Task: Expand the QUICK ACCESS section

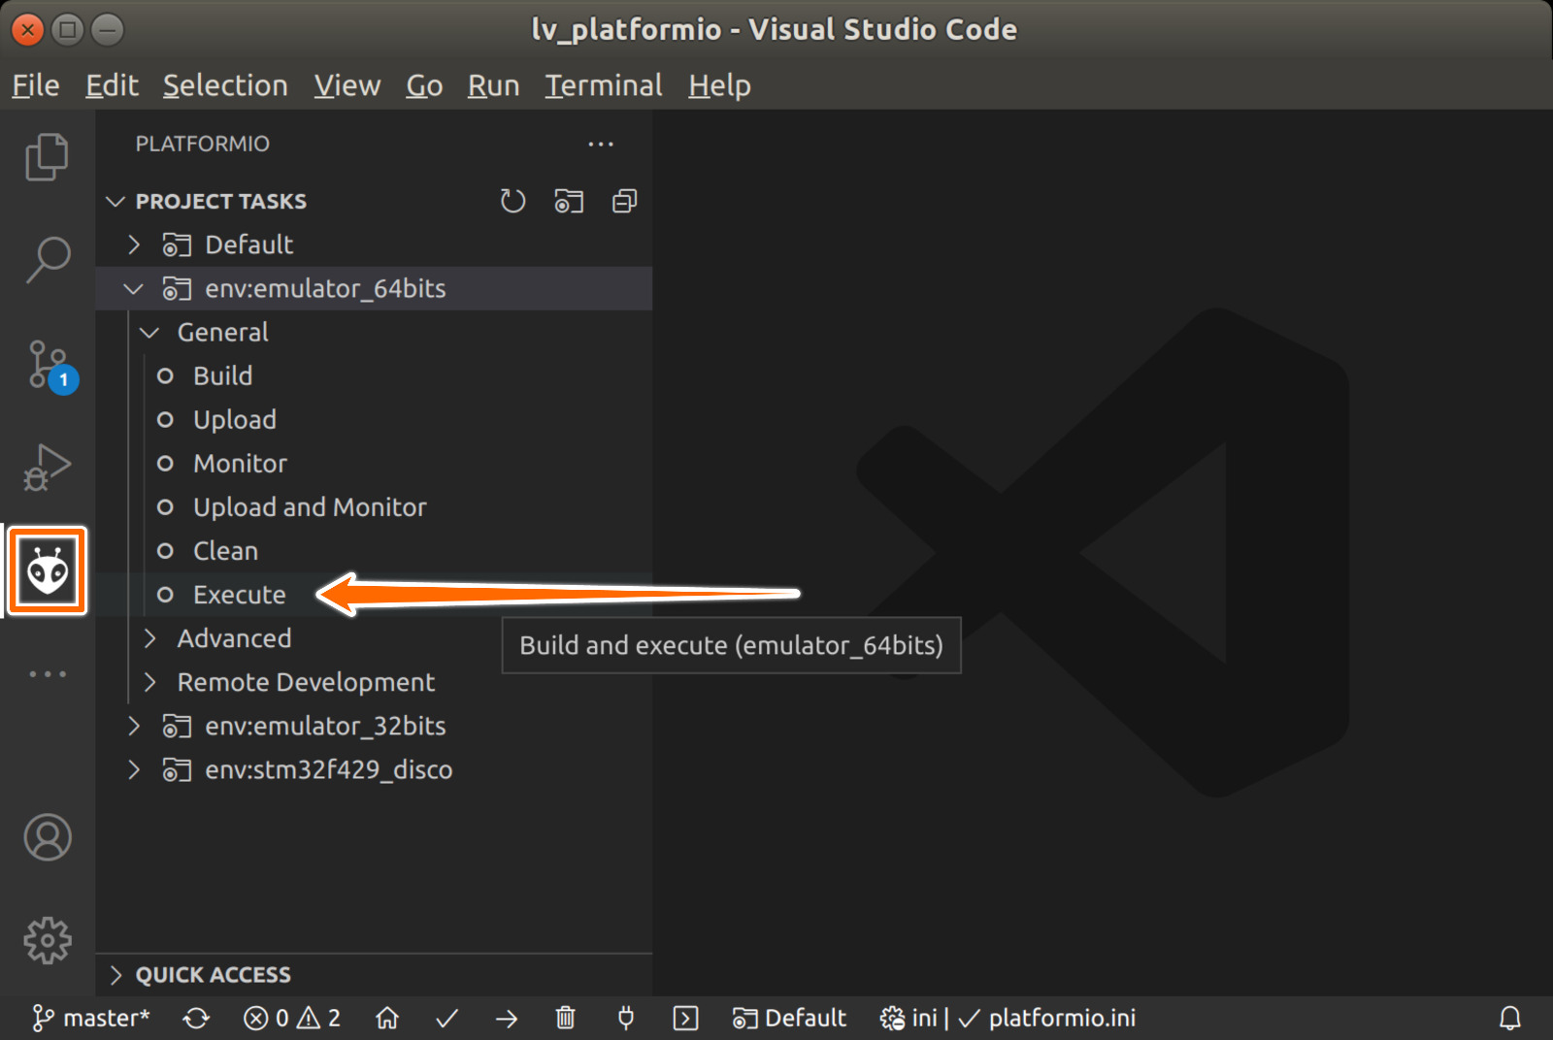Action: tap(374, 974)
